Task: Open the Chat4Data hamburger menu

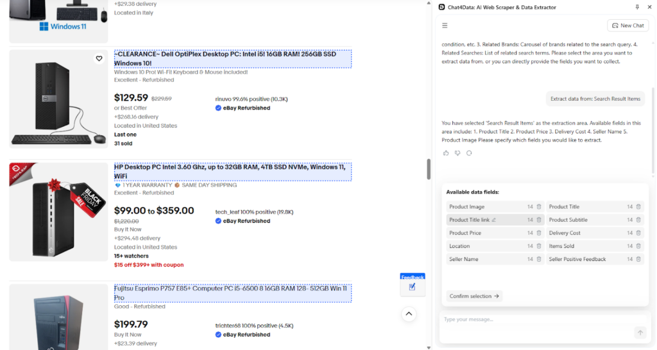Action: [445, 26]
